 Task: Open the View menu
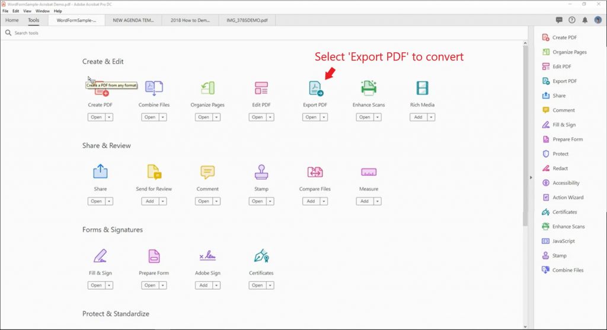tap(27, 11)
